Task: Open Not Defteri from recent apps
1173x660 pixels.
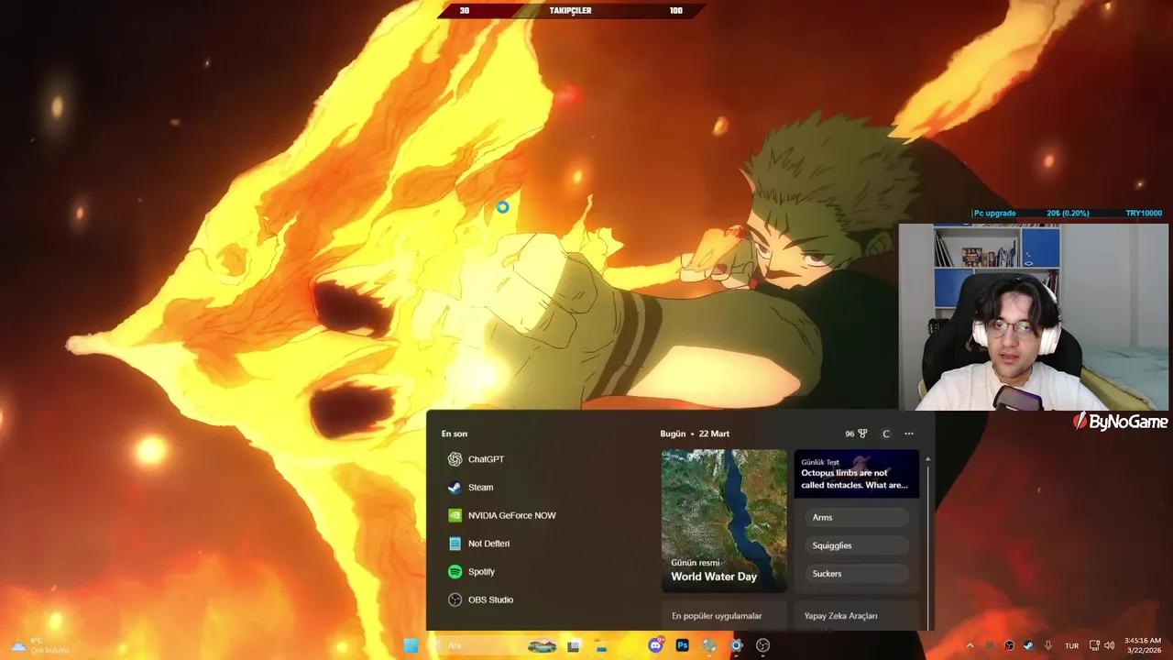Action: (478, 544)
